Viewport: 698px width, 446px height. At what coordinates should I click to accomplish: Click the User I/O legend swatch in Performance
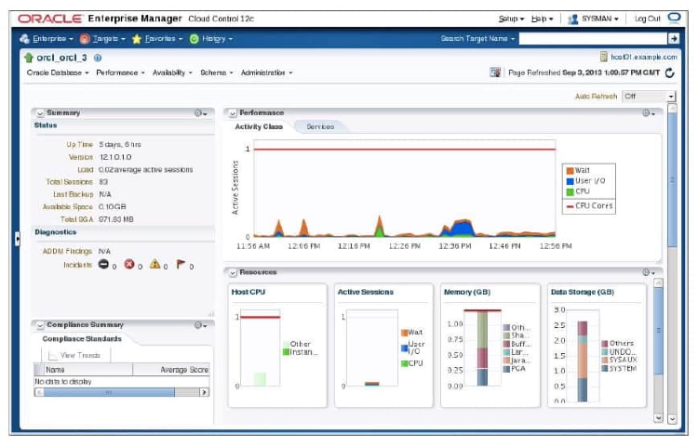570,181
